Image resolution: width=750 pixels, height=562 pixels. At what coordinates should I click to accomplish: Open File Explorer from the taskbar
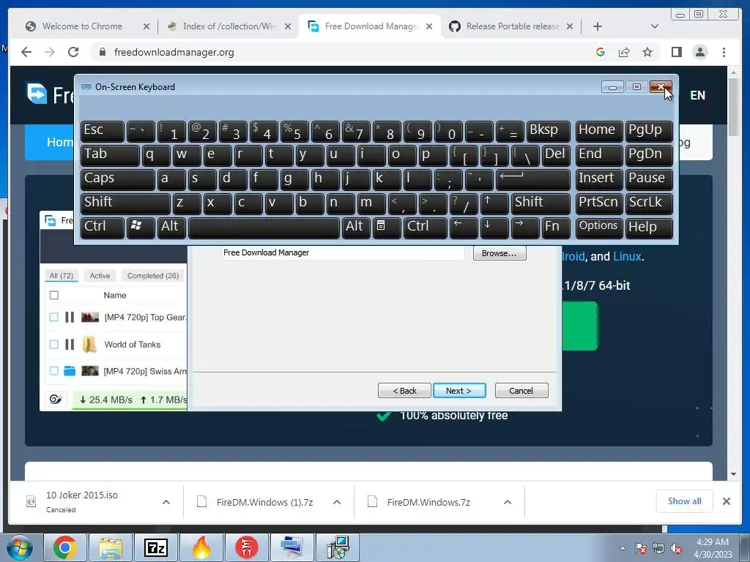(x=111, y=547)
